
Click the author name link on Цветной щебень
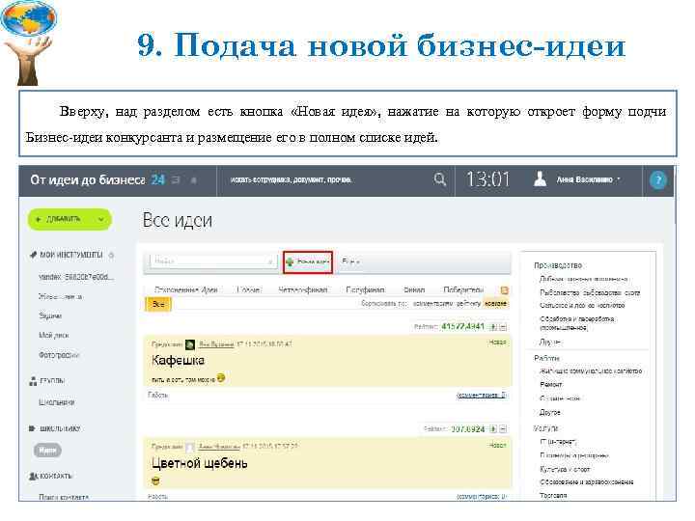pyautogui.click(x=219, y=447)
